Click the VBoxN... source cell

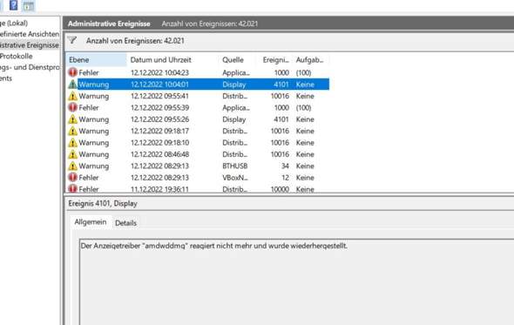click(x=235, y=178)
